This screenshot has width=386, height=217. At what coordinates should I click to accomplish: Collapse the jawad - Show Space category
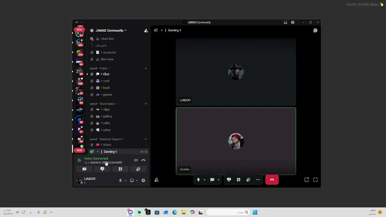(x=103, y=104)
